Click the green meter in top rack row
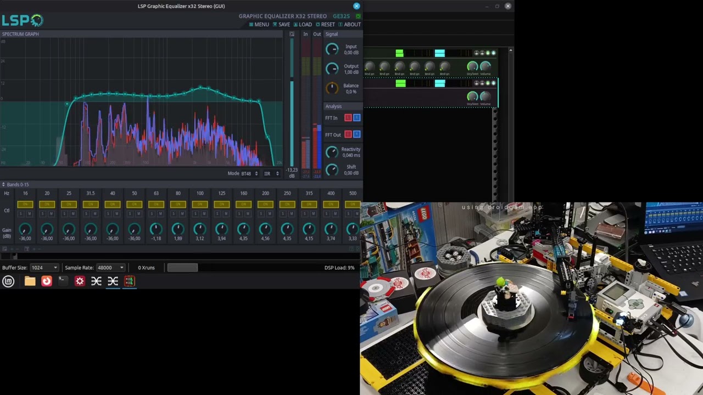The width and height of the screenshot is (703, 395). (x=399, y=53)
